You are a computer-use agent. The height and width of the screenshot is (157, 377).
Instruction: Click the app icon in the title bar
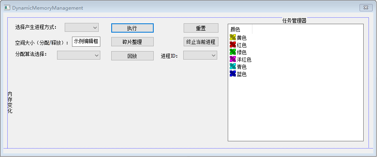[x=7, y=8]
